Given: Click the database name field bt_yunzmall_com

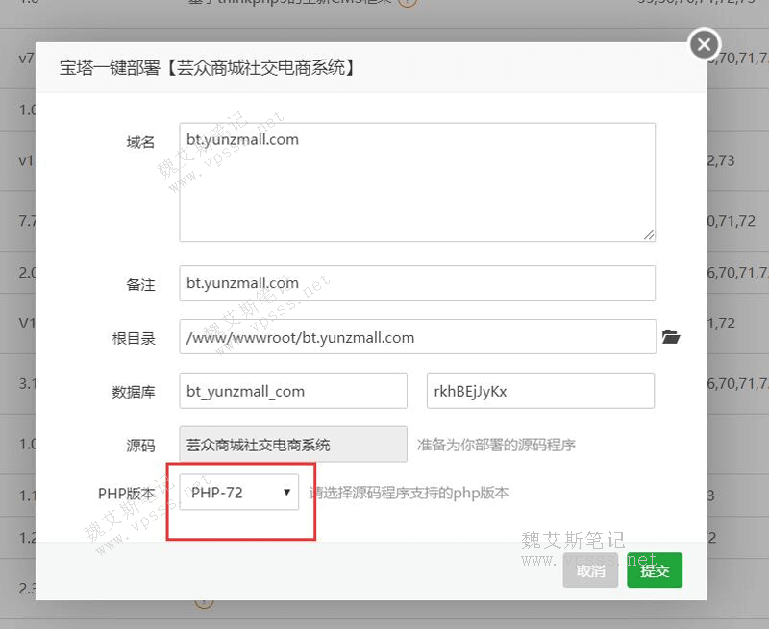Looking at the screenshot, I should pos(293,391).
